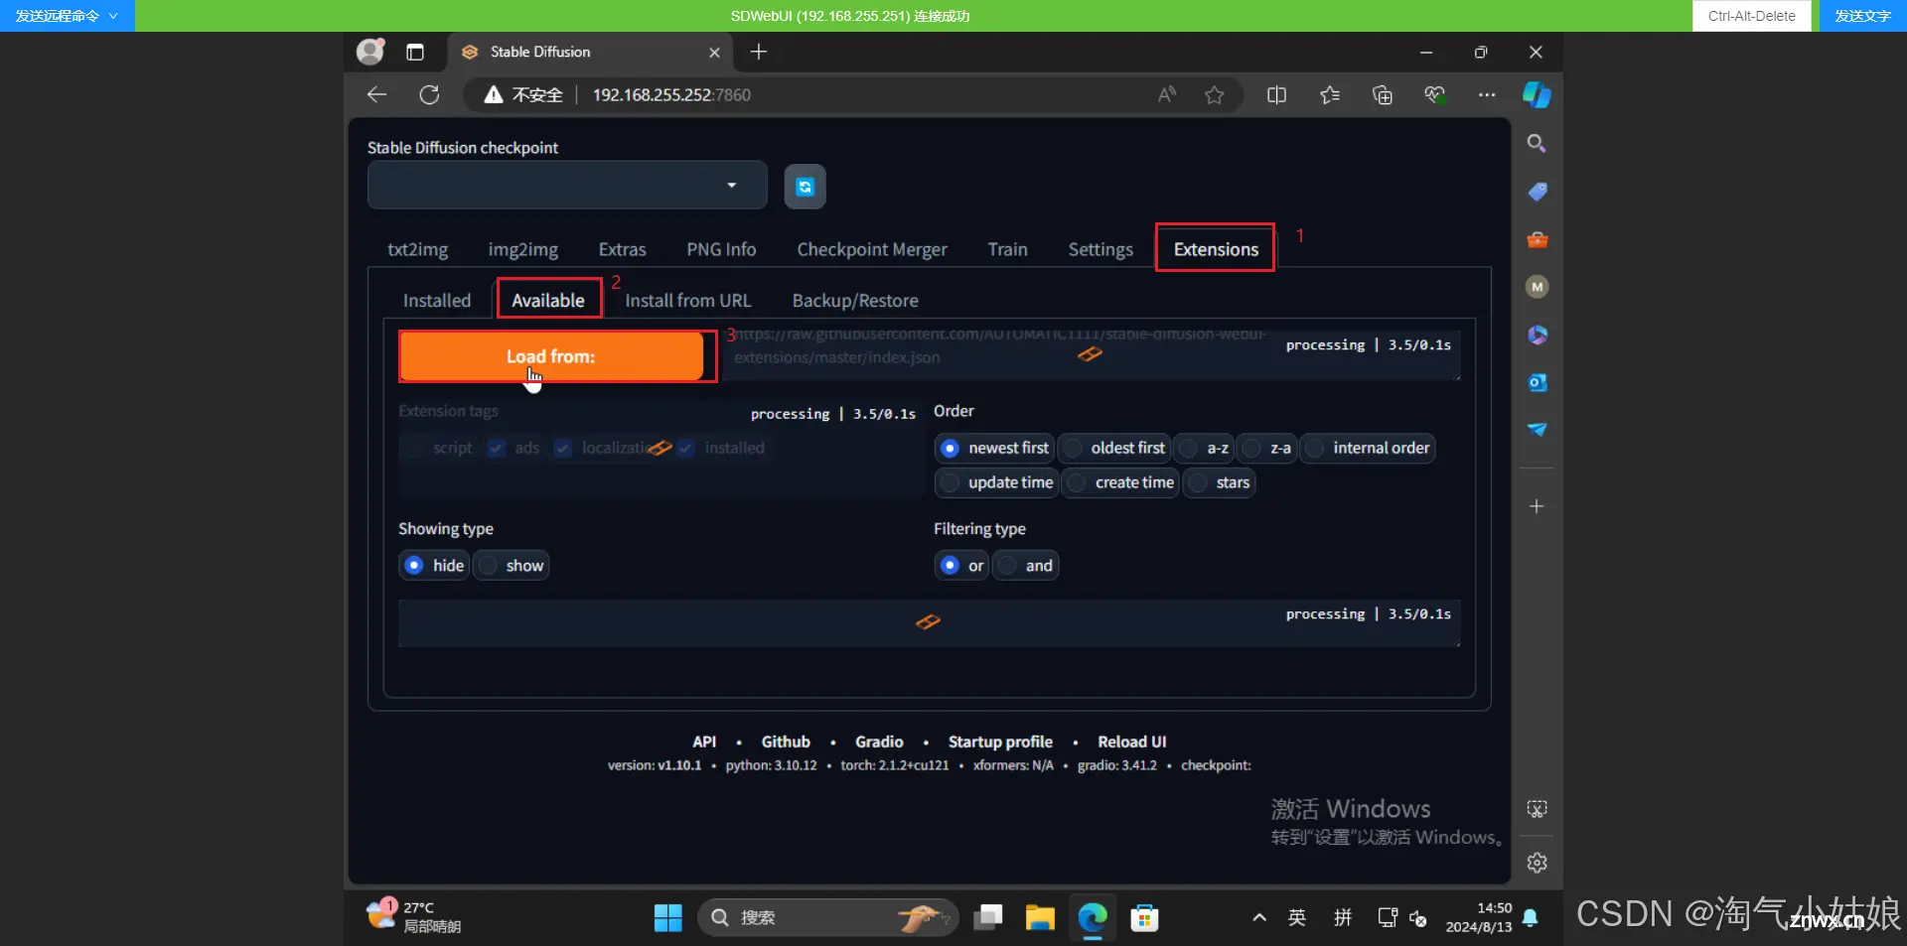Open browser settings and more menu
The image size is (1907, 946).
click(x=1486, y=94)
